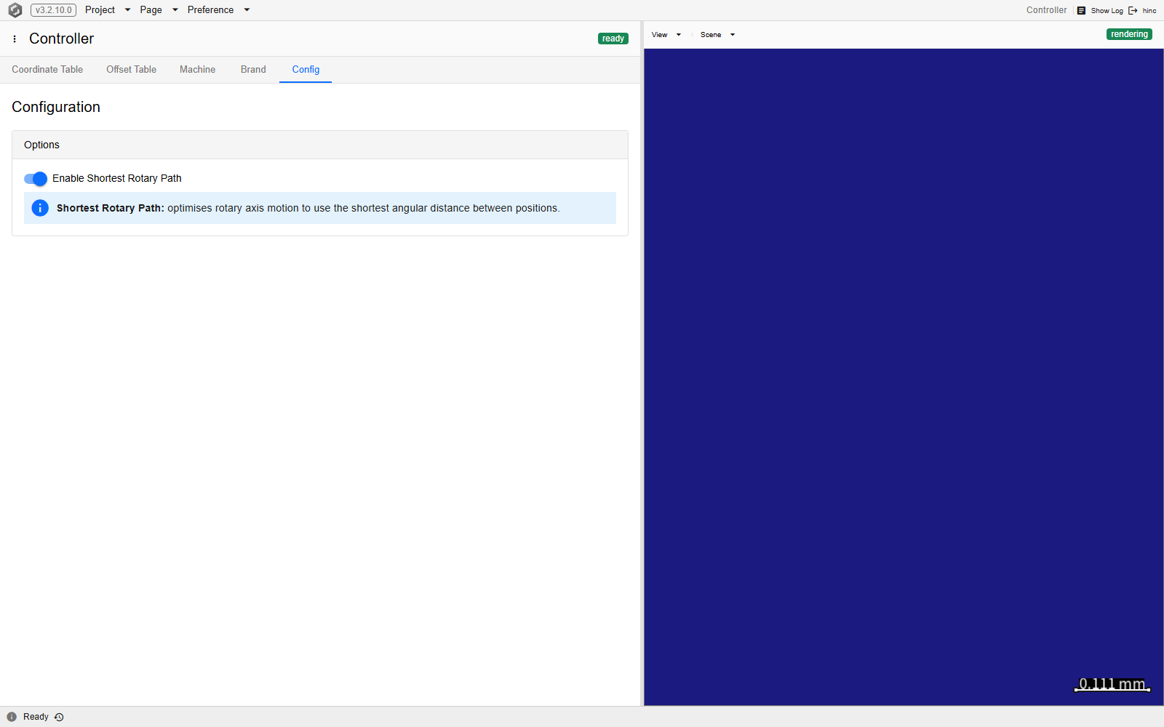Click the logout arrow icon
1164x727 pixels.
[x=1133, y=10]
